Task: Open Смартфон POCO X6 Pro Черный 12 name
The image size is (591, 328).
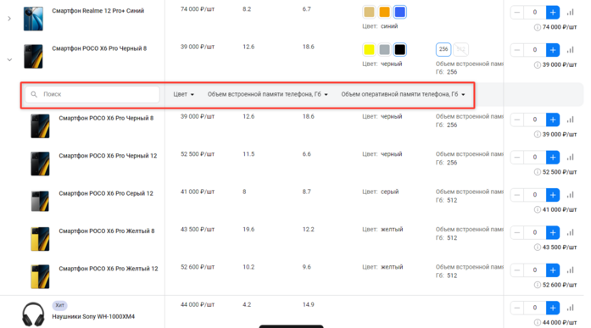Action: [x=108, y=156]
